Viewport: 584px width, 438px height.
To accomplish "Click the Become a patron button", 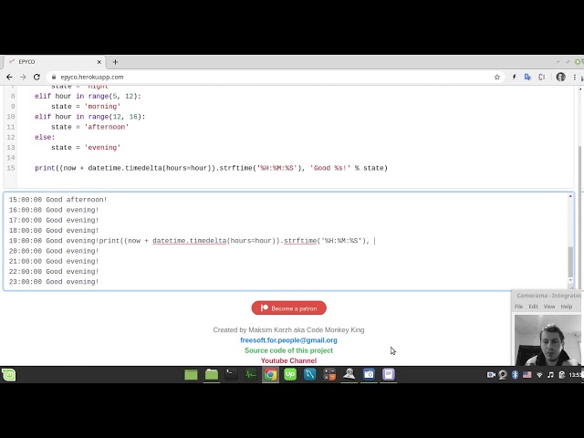I will pyautogui.click(x=289, y=308).
